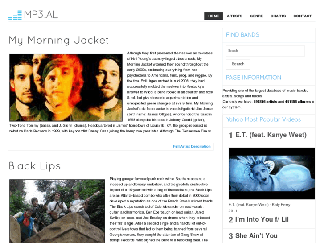
Task: Open the CONTACT page
Action: (302, 16)
